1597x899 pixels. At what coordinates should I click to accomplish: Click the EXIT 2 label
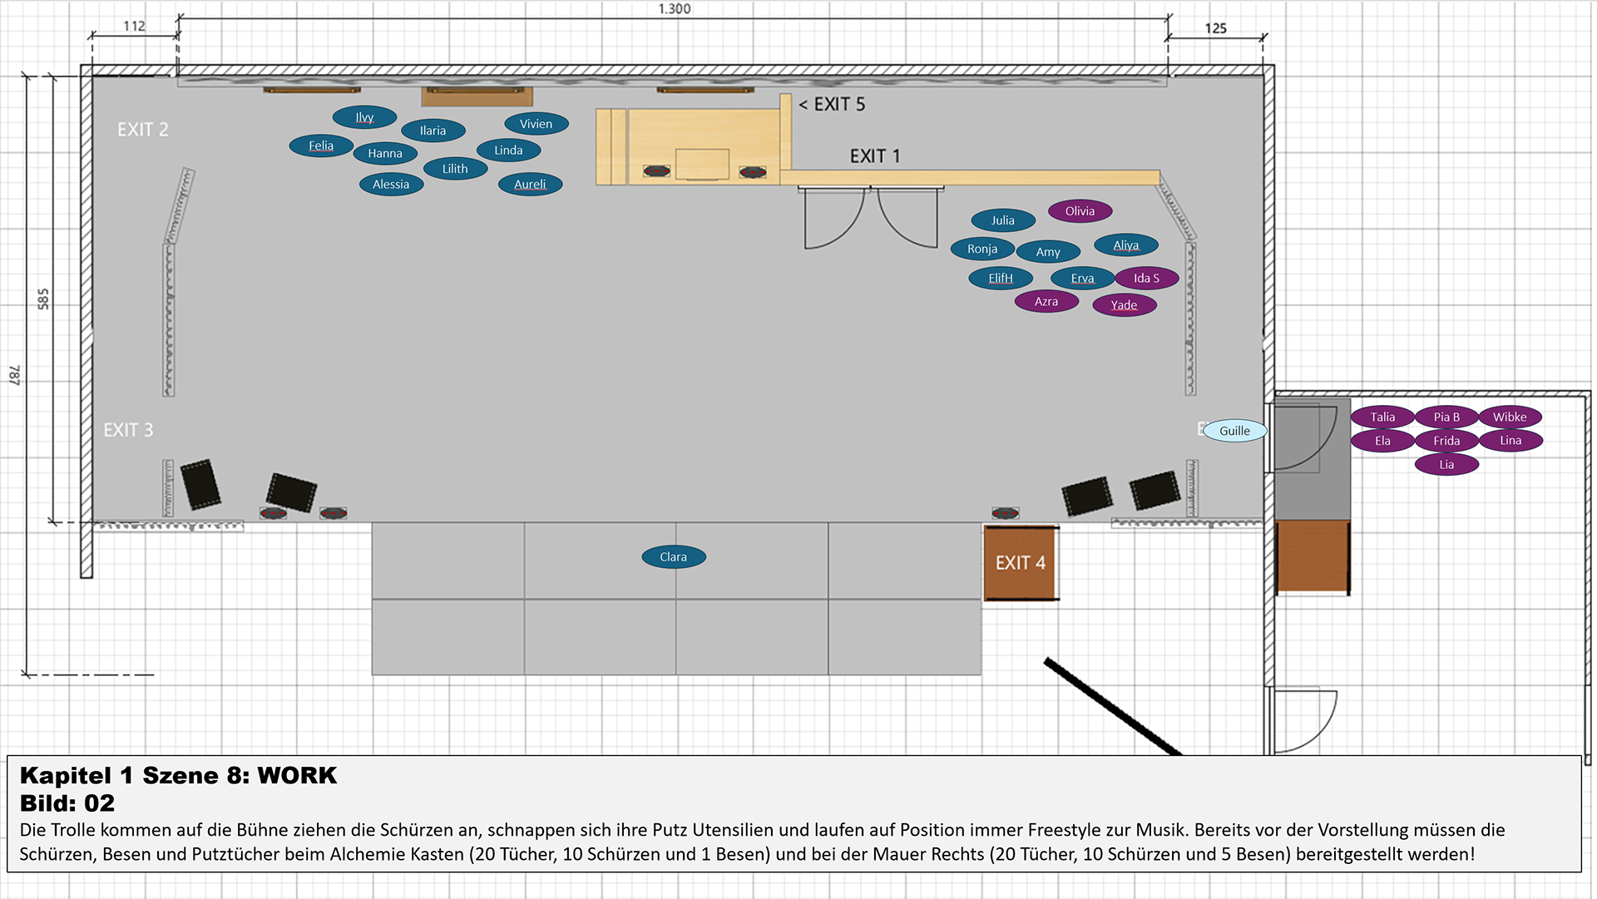pos(142,130)
